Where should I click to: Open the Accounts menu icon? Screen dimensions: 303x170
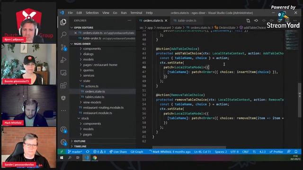pyautogui.click(x=63, y=129)
